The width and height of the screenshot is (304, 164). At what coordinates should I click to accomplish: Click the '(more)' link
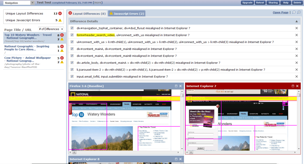(x=98, y=3)
